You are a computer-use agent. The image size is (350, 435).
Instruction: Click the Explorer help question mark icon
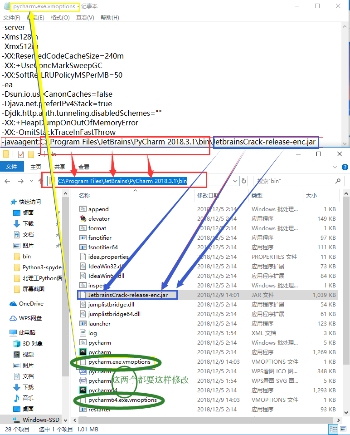coord(345,167)
